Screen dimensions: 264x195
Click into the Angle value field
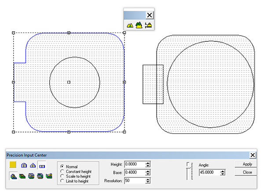click(x=209, y=173)
